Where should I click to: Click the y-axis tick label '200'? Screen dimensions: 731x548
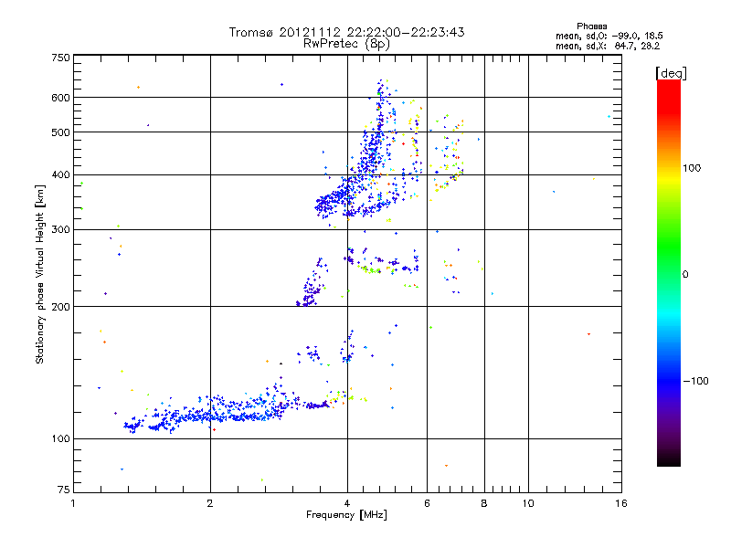[x=60, y=307]
